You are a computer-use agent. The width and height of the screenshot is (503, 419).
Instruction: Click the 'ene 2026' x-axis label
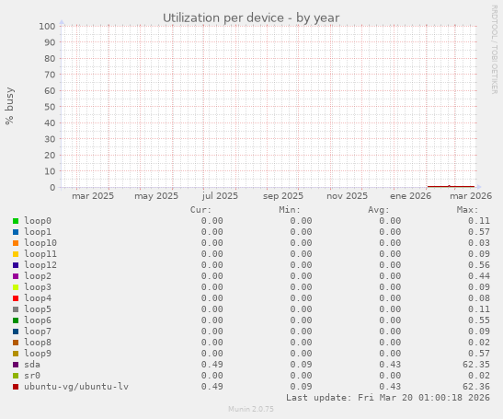tap(411, 196)
